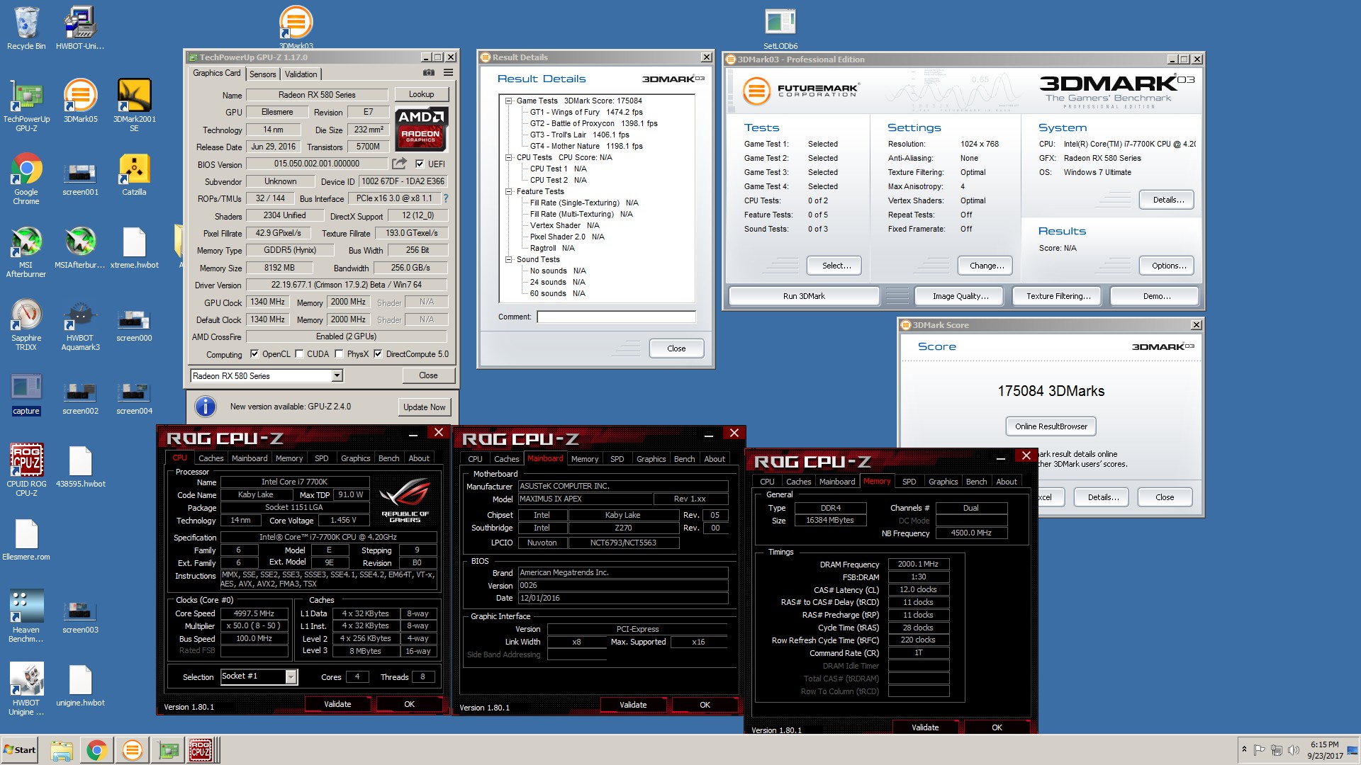Open HWBOT Aquamark3 desktop icon
This screenshot has width=1361, height=765.
pyautogui.click(x=80, y=325)
